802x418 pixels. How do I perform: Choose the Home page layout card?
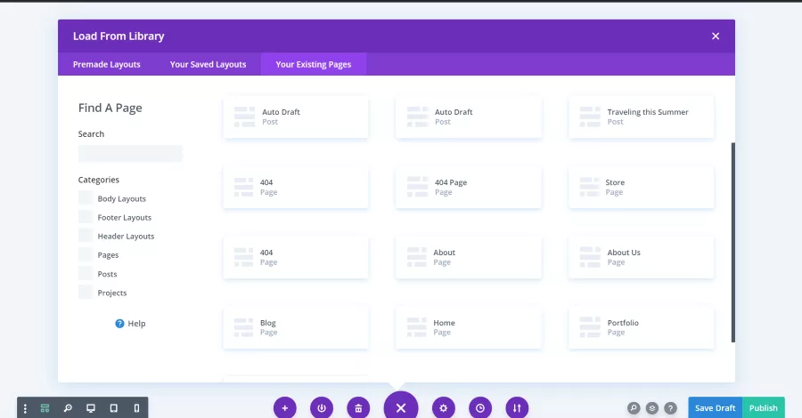(469, 327)
